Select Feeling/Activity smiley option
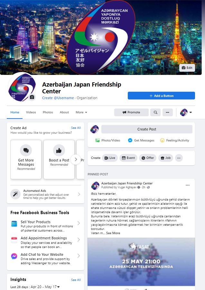 tap(174, 140)
